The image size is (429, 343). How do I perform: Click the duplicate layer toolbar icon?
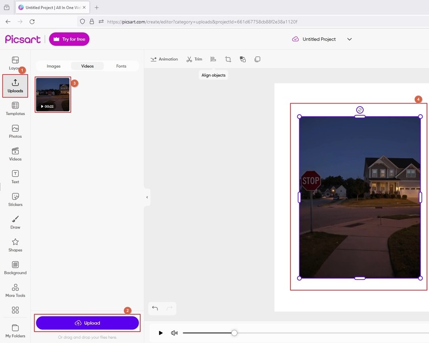point(257,59)
